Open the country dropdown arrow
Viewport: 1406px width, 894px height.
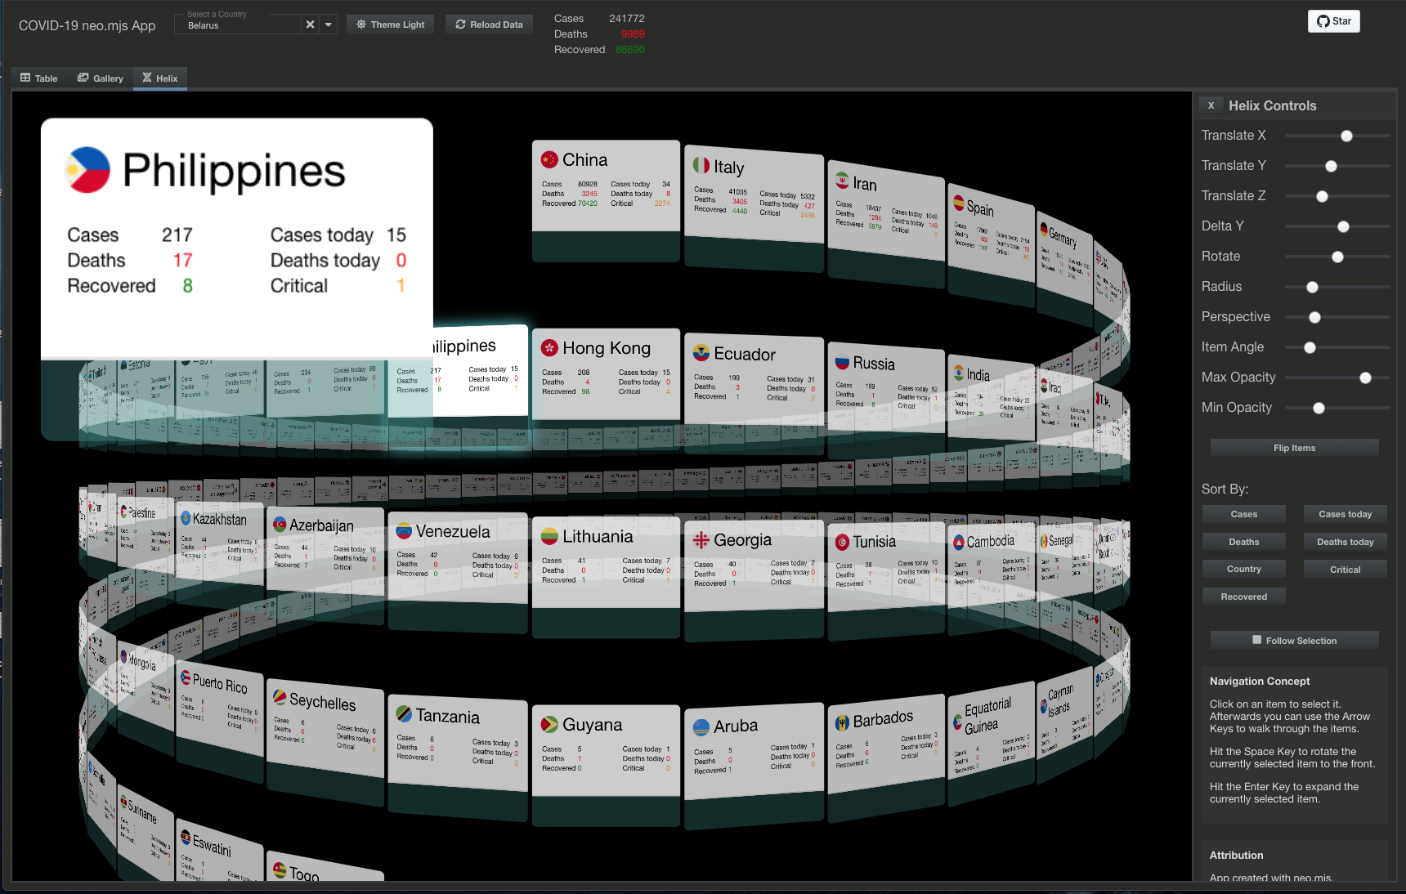pos(328,25)
